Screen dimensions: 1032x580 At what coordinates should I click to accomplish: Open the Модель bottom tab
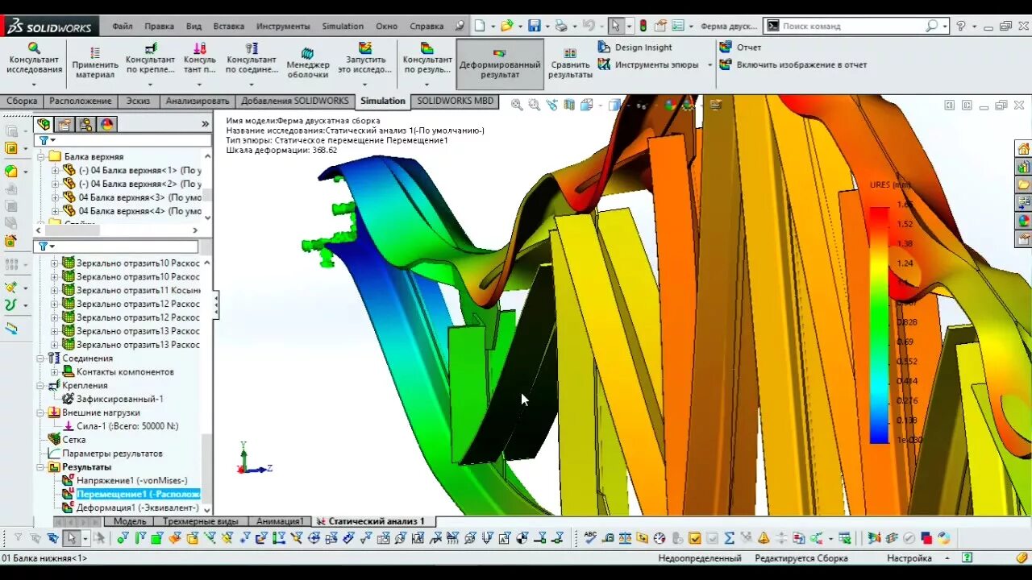130,521
